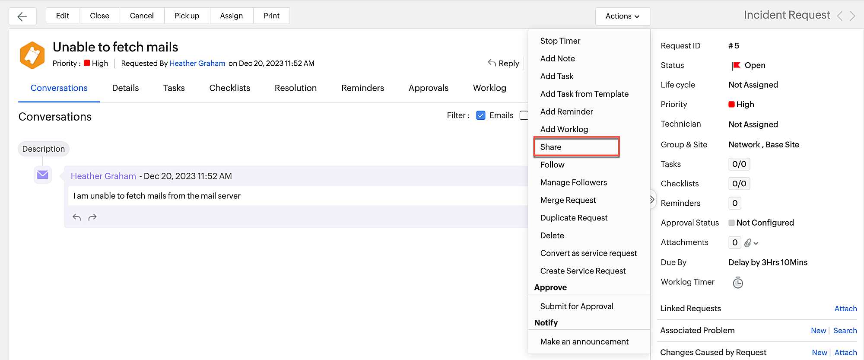Click the orange incident ticket icon

tap(32, 55)
